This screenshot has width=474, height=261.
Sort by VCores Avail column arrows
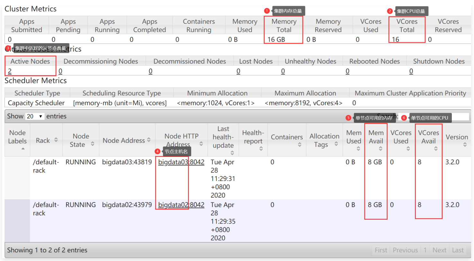(436, 148)
